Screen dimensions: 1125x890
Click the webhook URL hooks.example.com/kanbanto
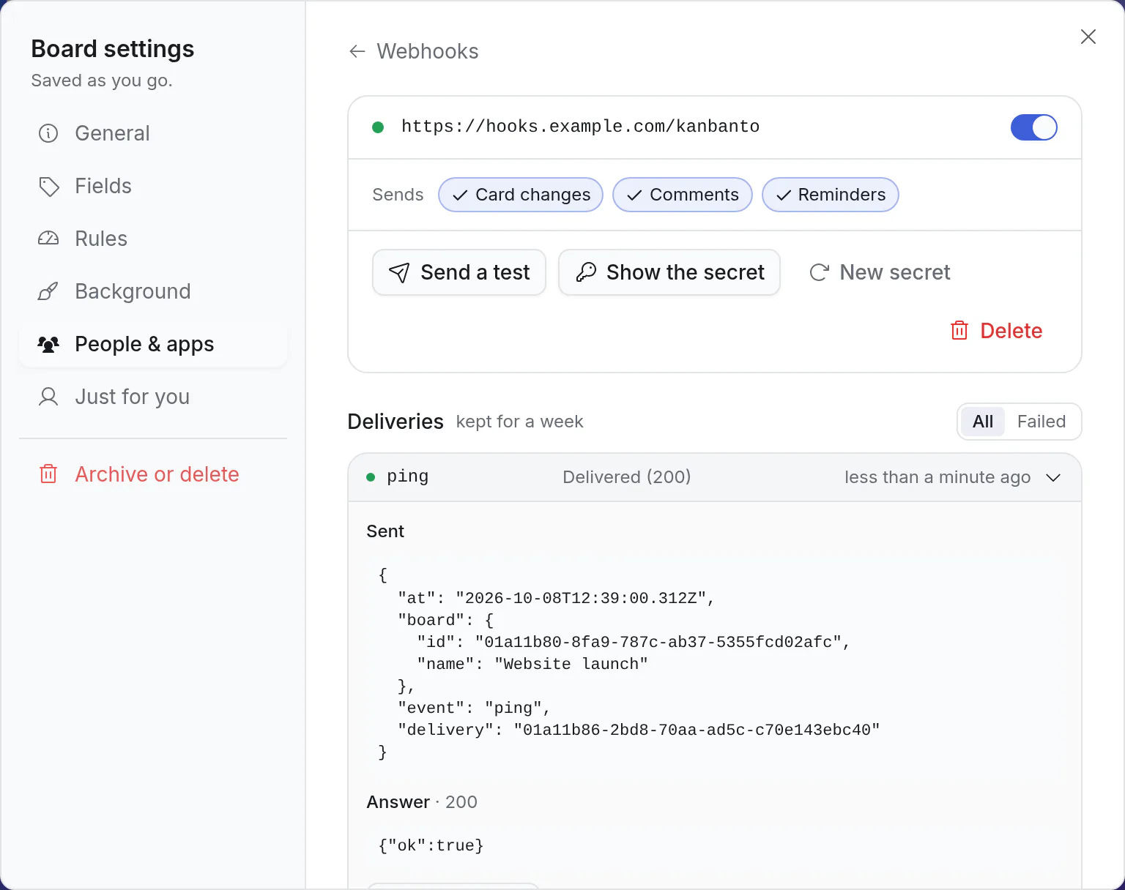581,127
